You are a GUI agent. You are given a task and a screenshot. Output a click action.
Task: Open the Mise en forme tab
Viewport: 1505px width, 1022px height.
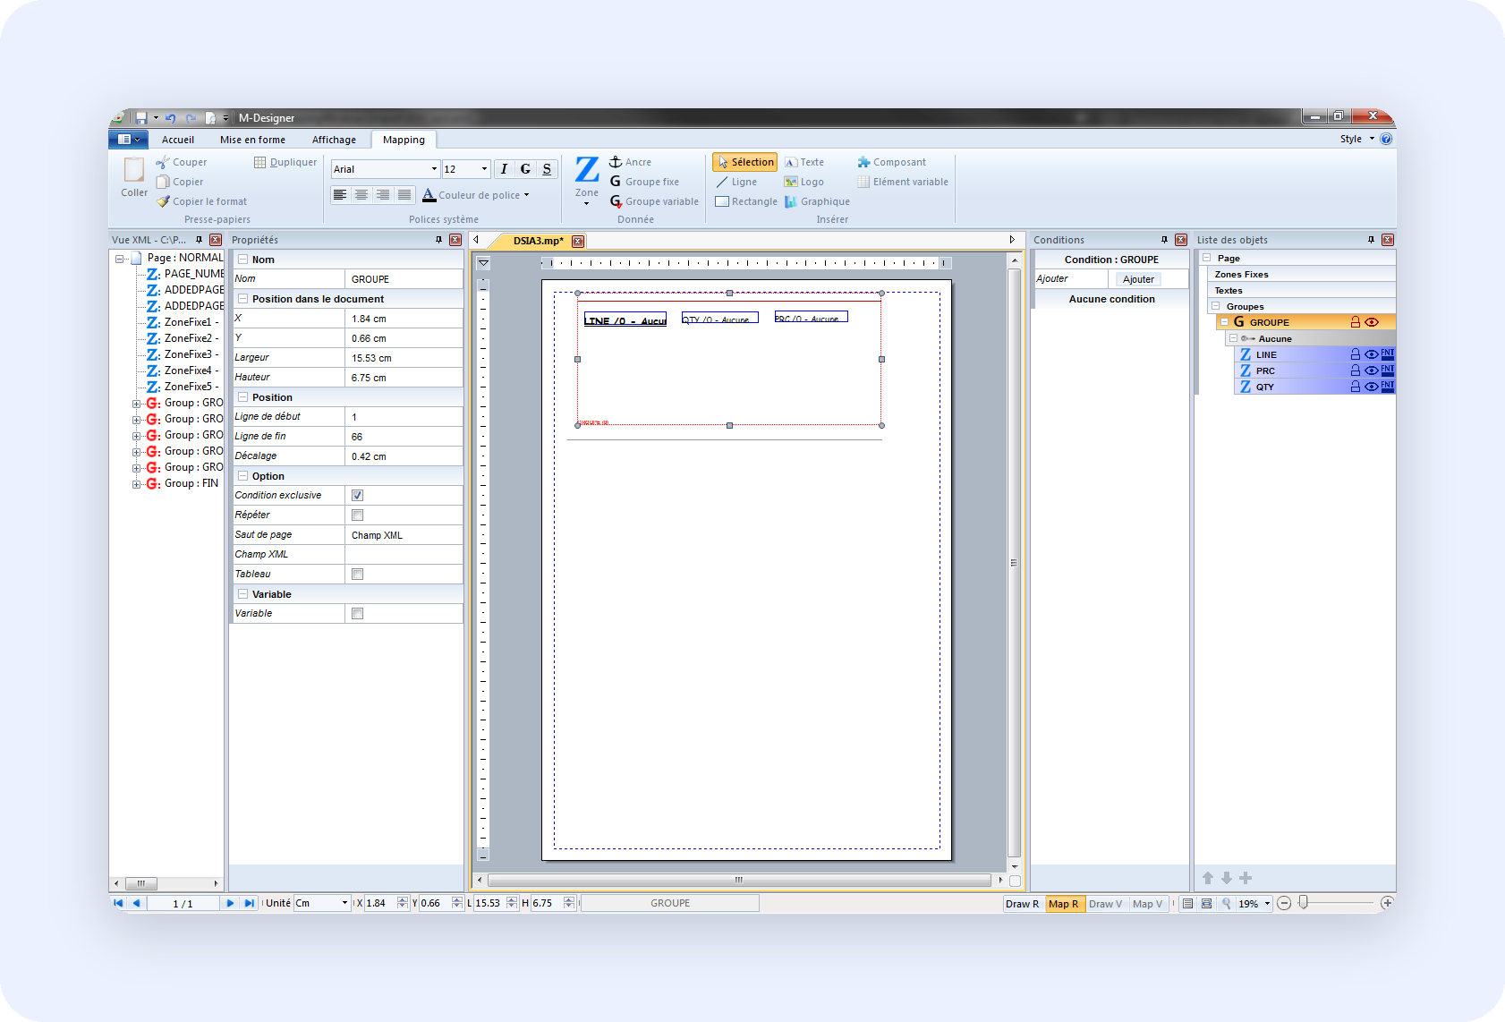(x=252, y=140)
